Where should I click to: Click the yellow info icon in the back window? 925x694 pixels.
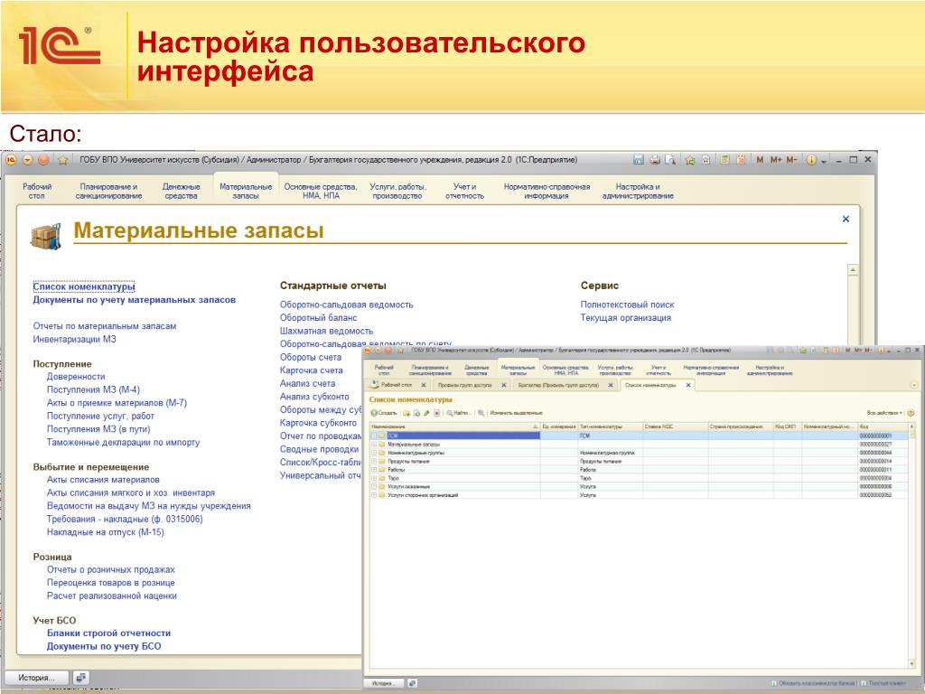(811, 160)
